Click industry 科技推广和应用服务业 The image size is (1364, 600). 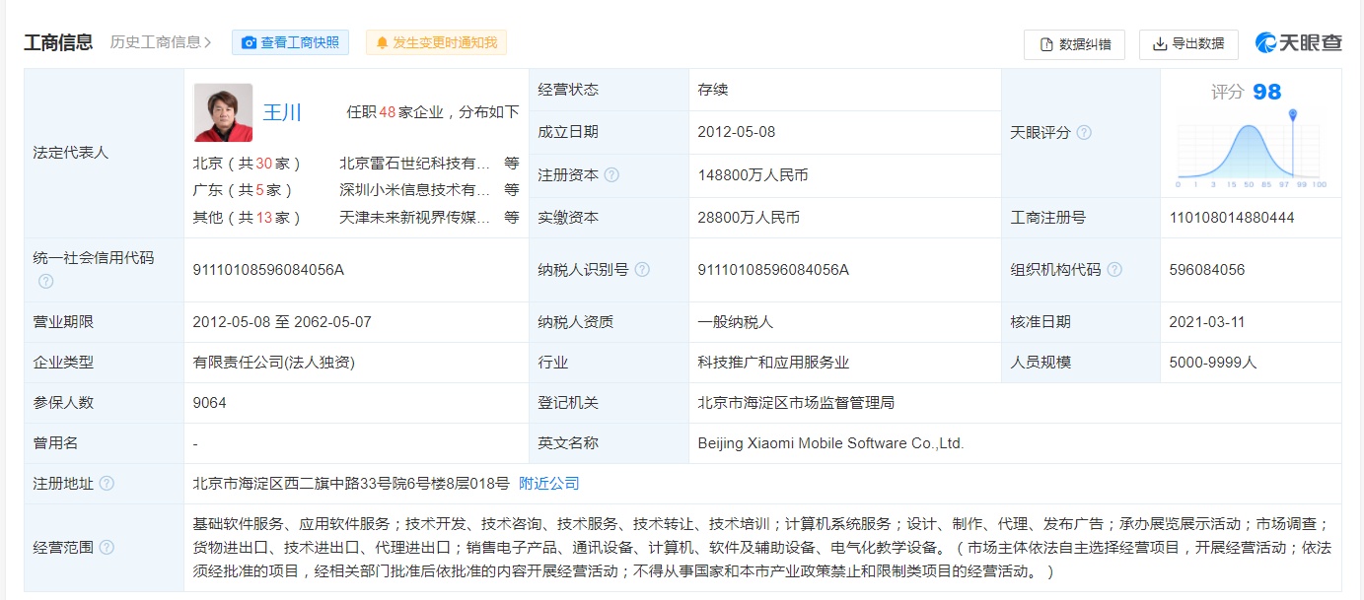point(773,363)
